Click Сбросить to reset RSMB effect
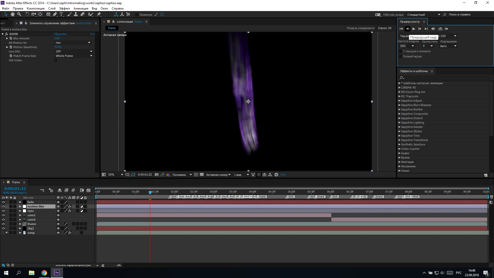494x278 pixels. (x=60, y=34)
